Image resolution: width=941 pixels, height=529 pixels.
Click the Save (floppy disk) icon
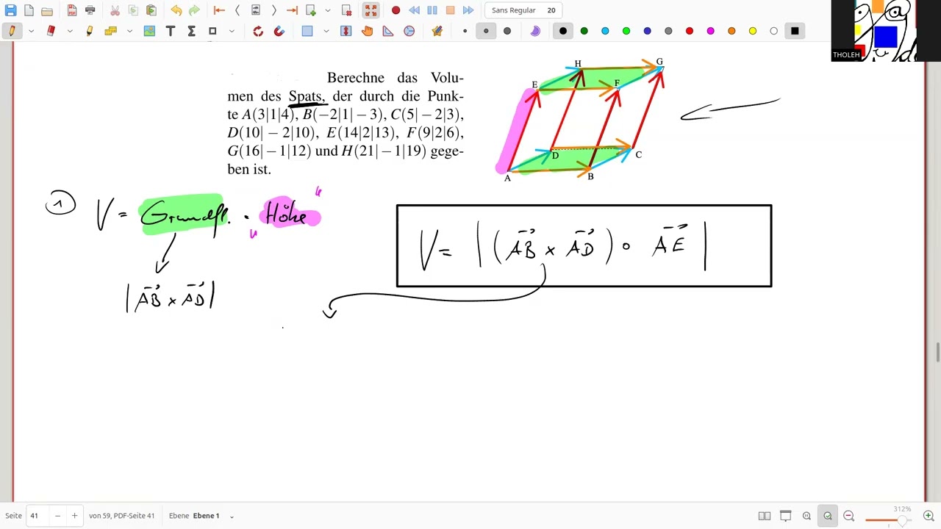[10, 10]
